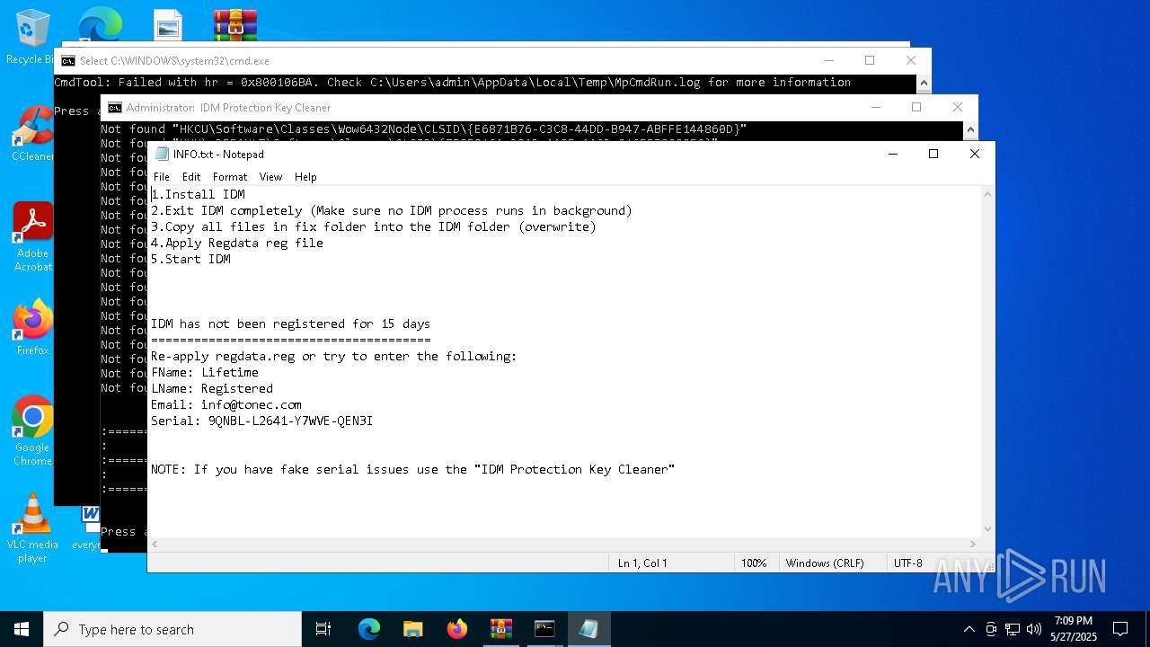
Task: Click 'Ln 1, Col 1' in status bar
Action: pos(642,563)
